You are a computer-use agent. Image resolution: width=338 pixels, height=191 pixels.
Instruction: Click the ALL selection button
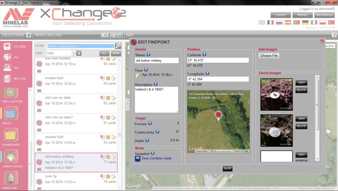(x=105, y=53)
